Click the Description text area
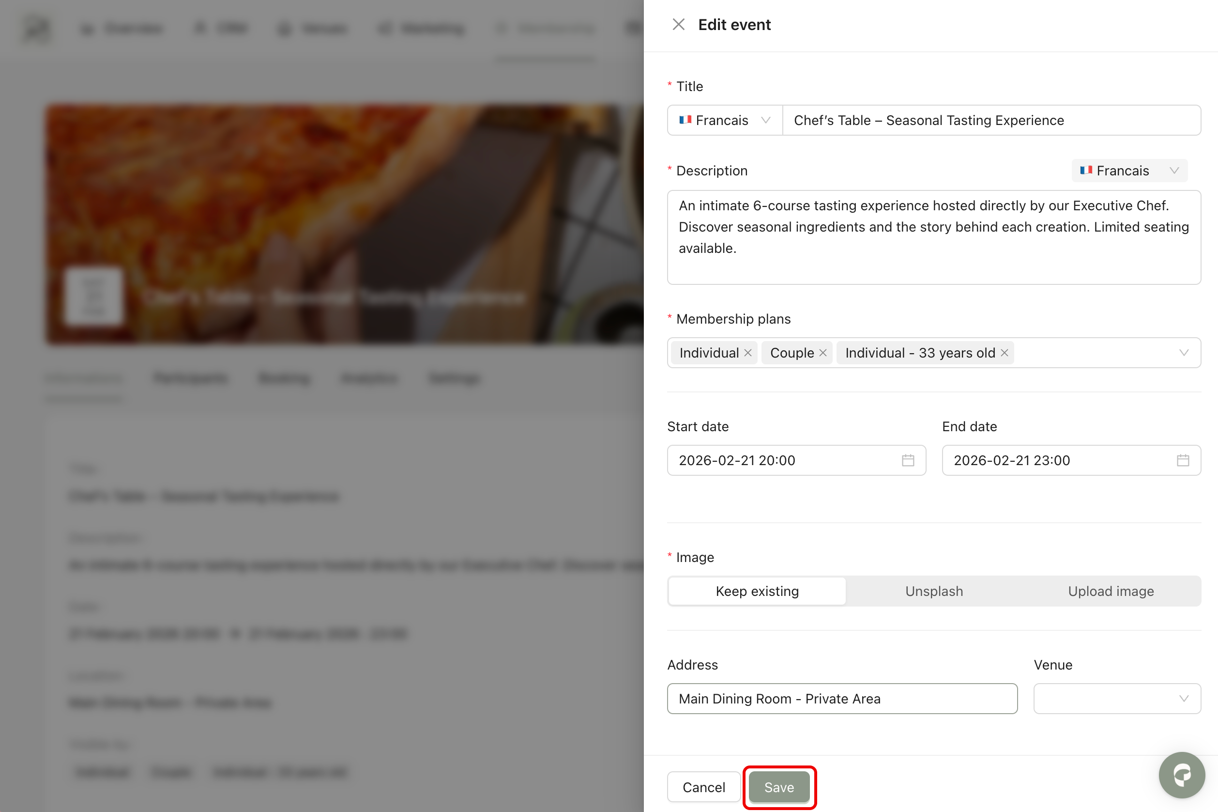 (x=933, y=237)
